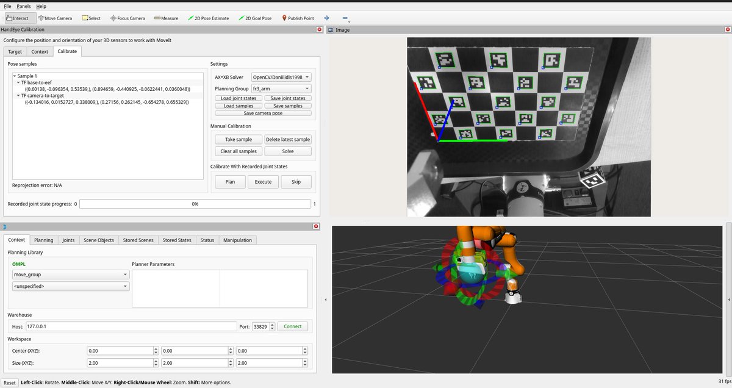Click Save camera pose button
The height and width of the screenshot is (388, 732).
[x=263, y=113]
